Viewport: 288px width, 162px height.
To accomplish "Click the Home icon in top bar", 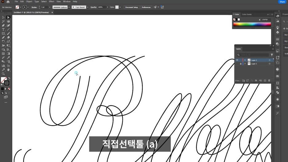I will click(x=8, y=2).
